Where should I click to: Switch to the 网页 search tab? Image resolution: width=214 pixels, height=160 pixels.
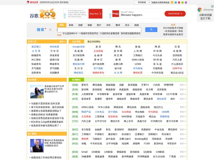click(62, 25)
